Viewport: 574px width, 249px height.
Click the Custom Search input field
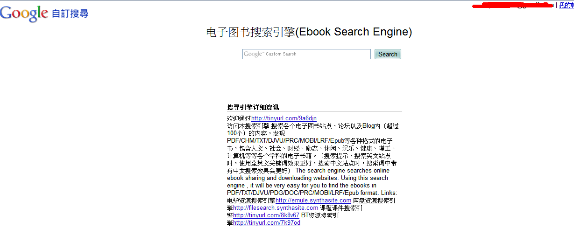point(306,54)
